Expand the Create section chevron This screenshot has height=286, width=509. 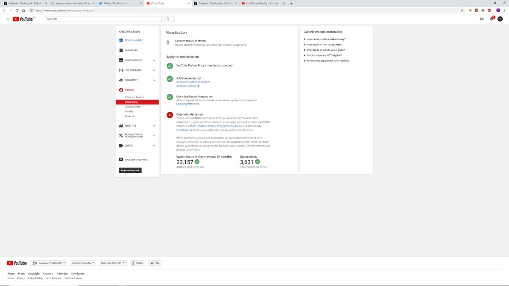[x=154, y=146]
